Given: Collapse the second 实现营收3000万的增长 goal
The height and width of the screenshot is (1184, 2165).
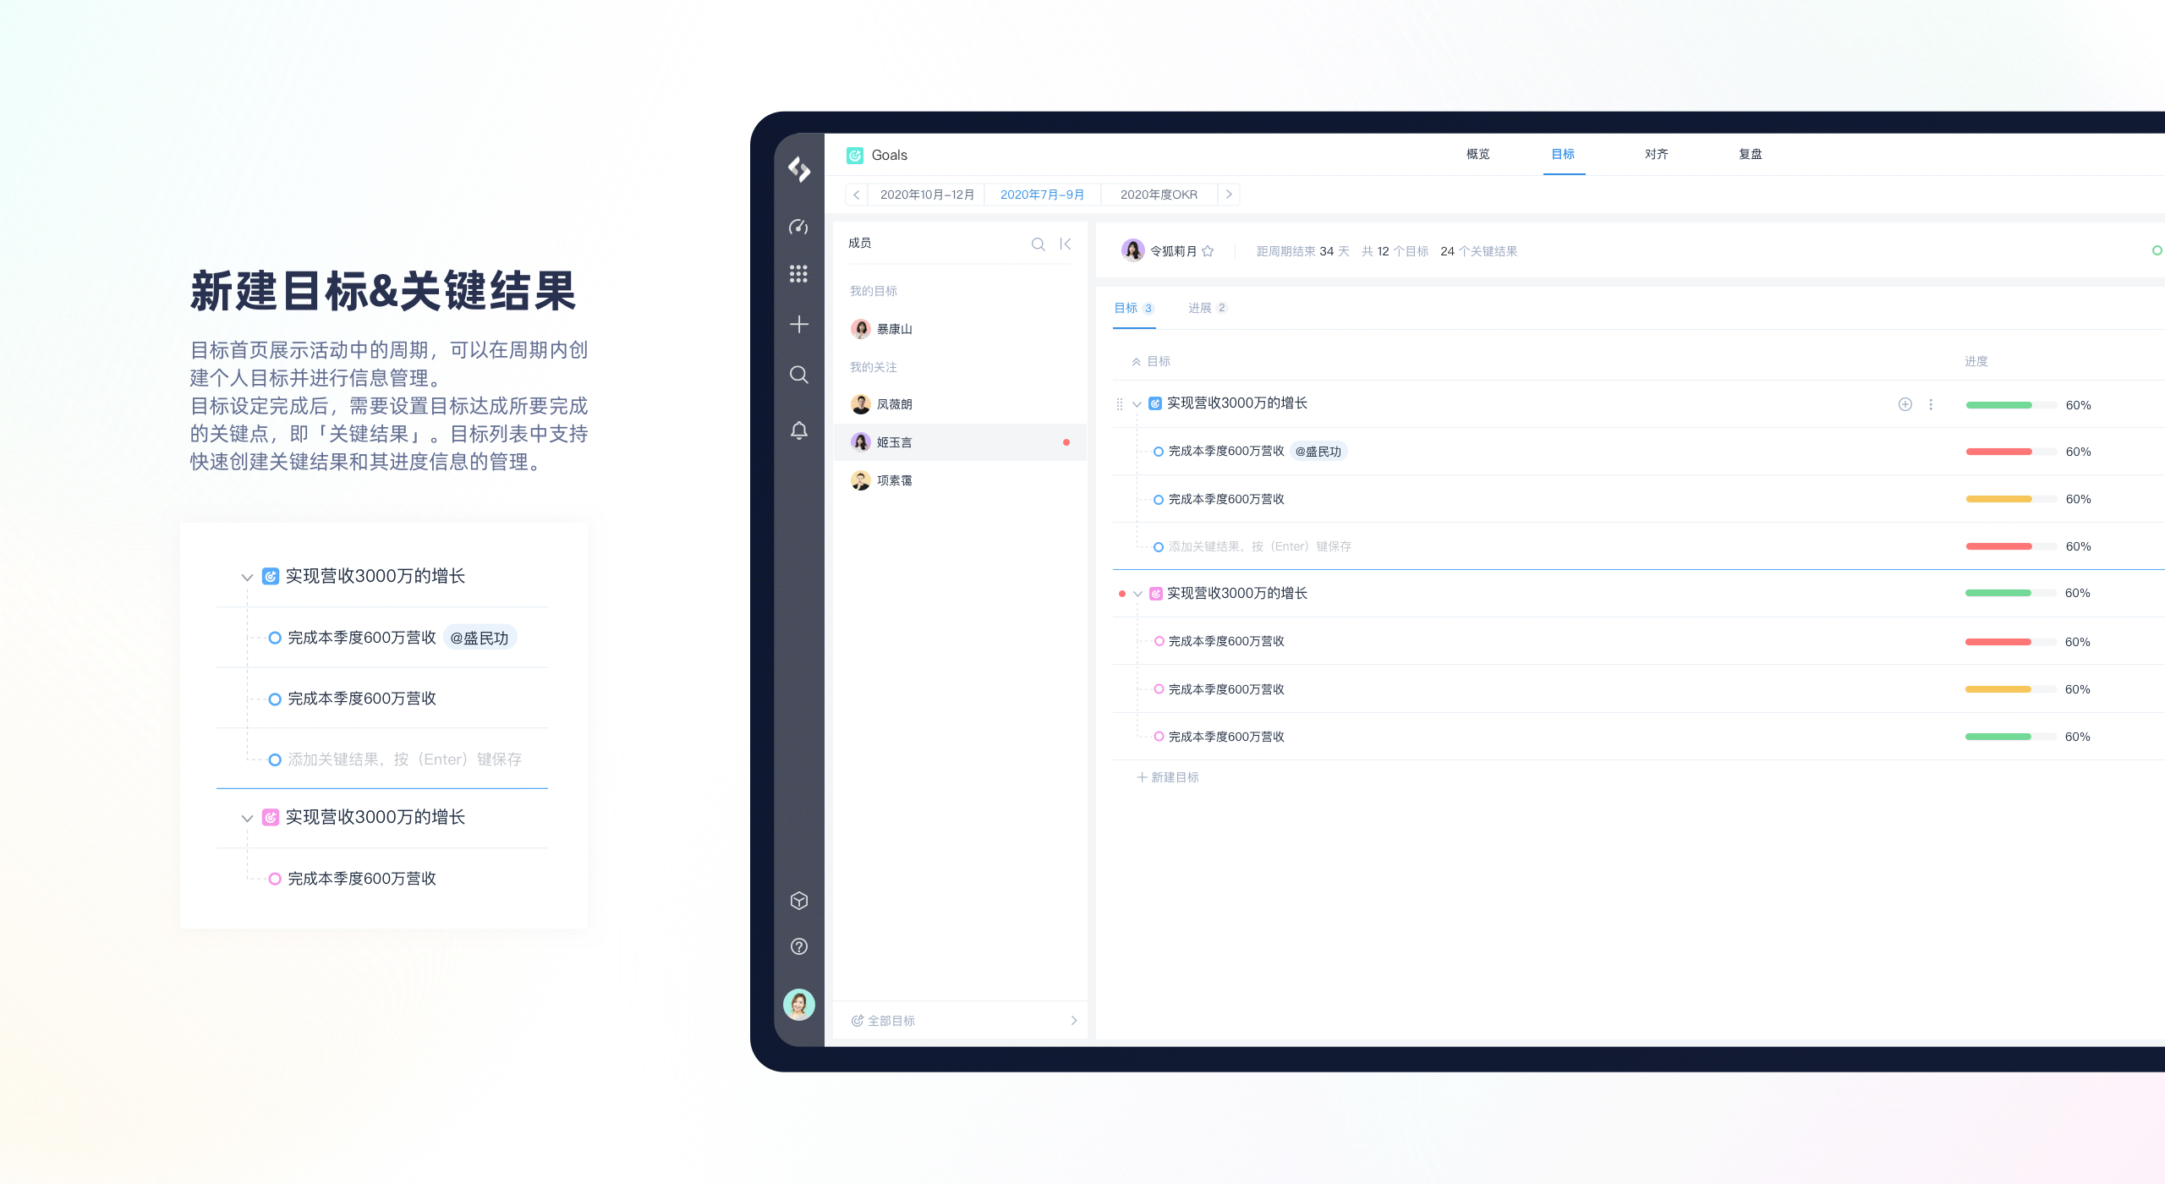Looking at the screenshot, I should tap(1137, 594).
